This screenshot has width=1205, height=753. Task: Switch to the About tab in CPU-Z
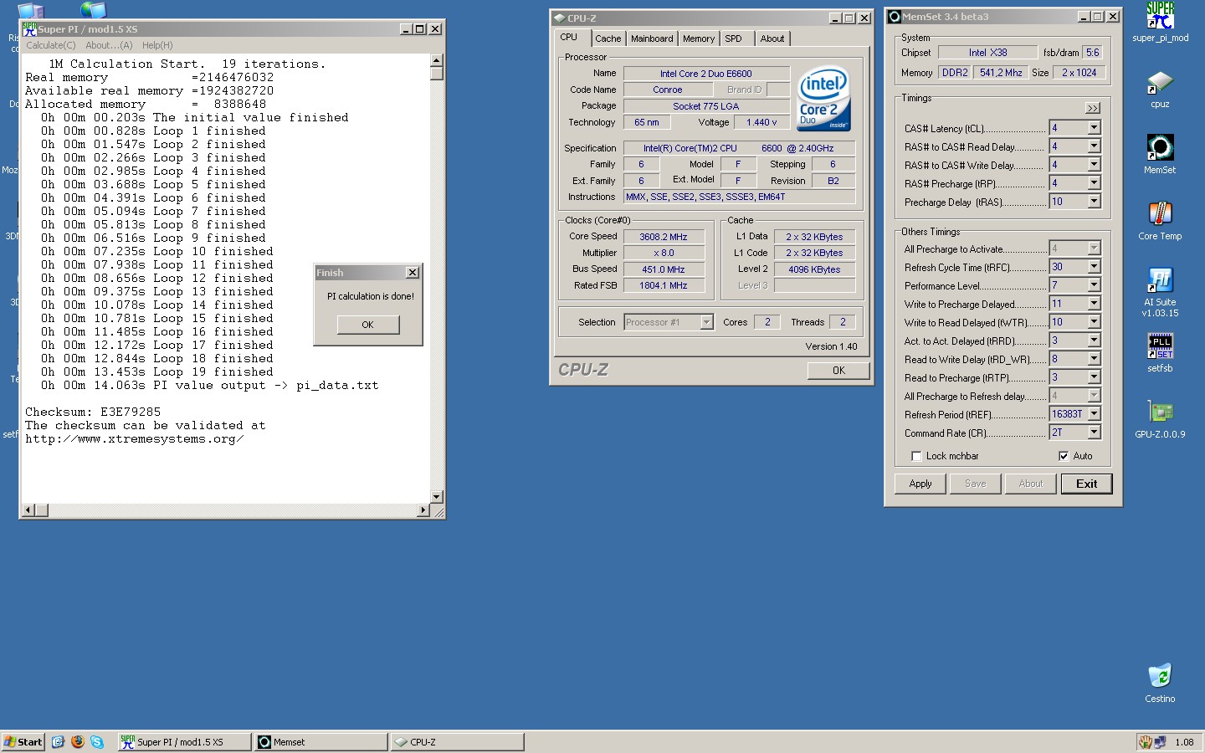tap(772, 38)
